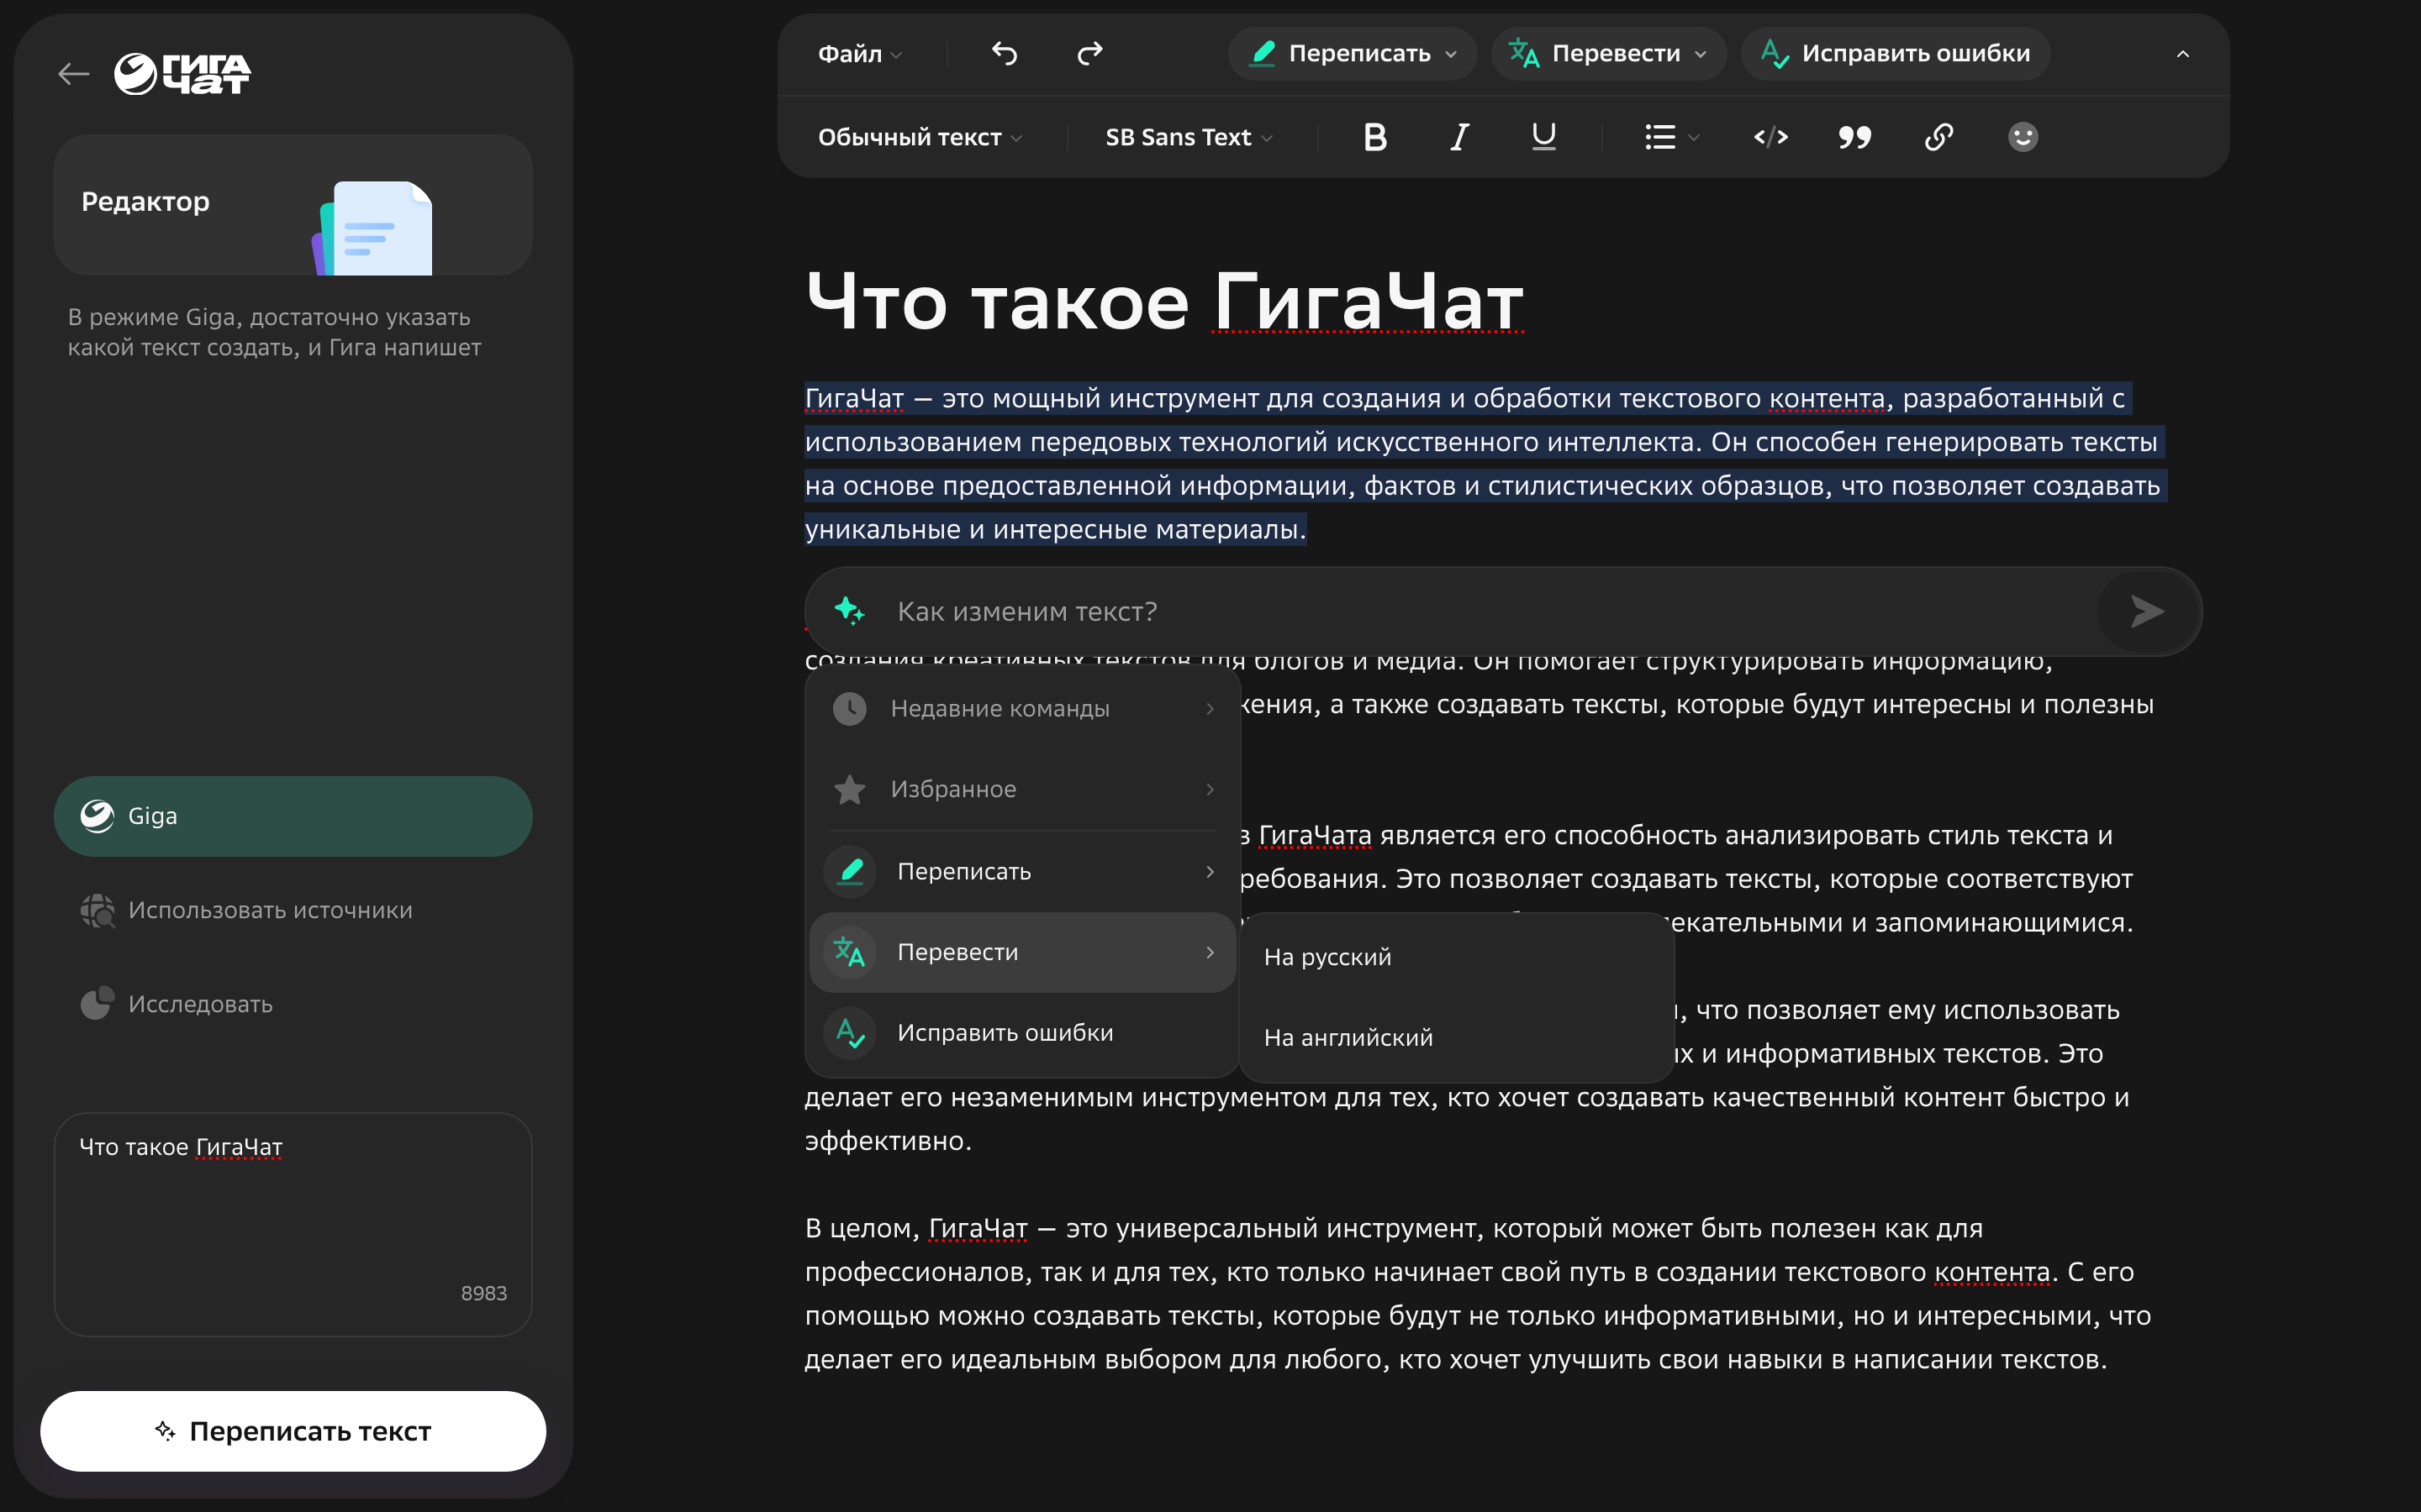Click the sparkle icon in prompt field

pyautogui.click(x=849, y=610)
